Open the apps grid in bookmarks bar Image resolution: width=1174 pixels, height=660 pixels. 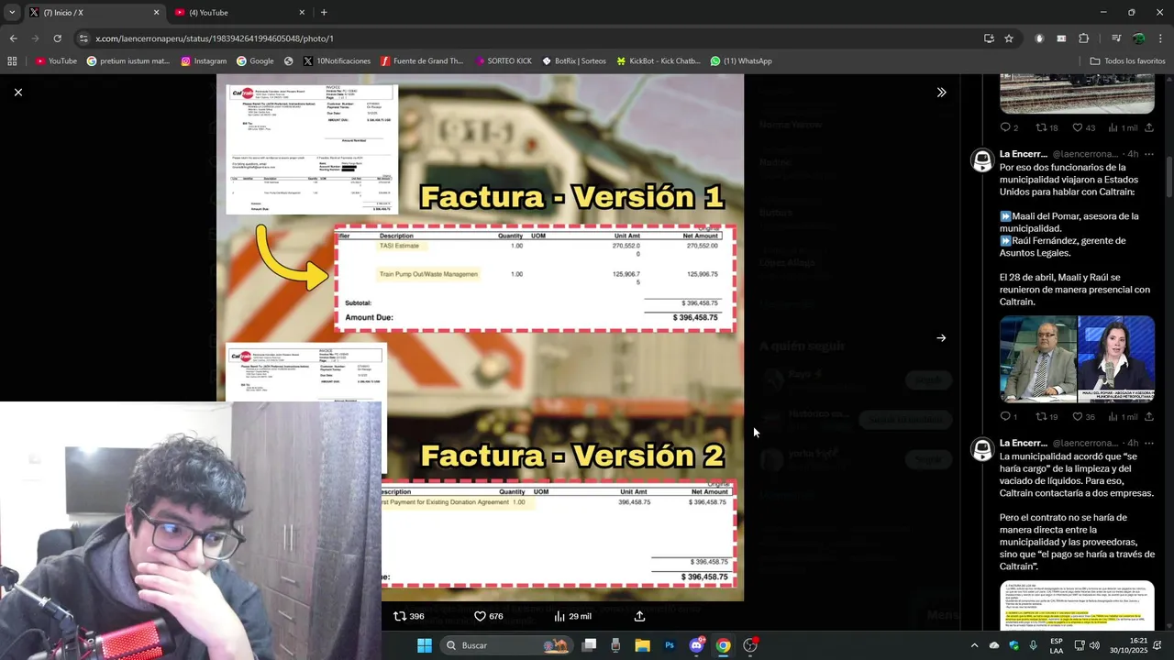(x=12, y=60)
